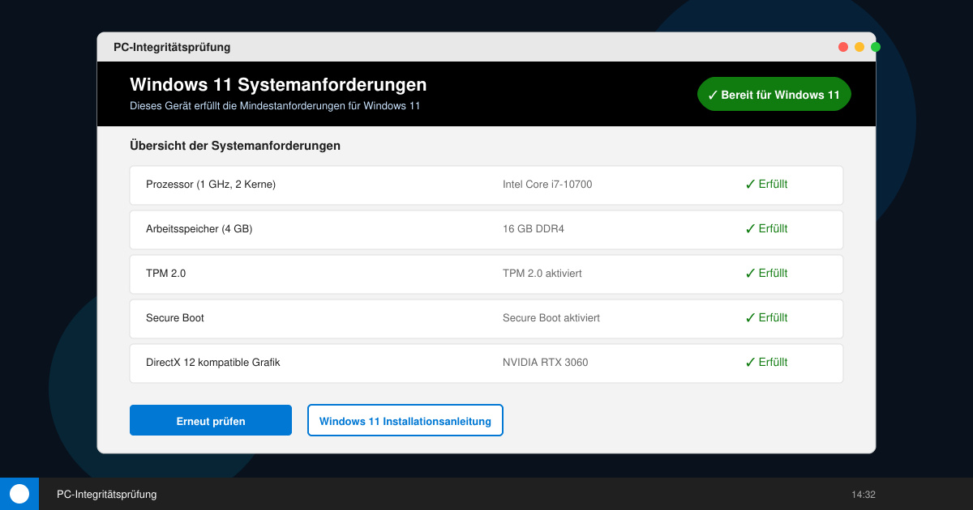Click the Erneut prüfen button

tap(211, 420)
